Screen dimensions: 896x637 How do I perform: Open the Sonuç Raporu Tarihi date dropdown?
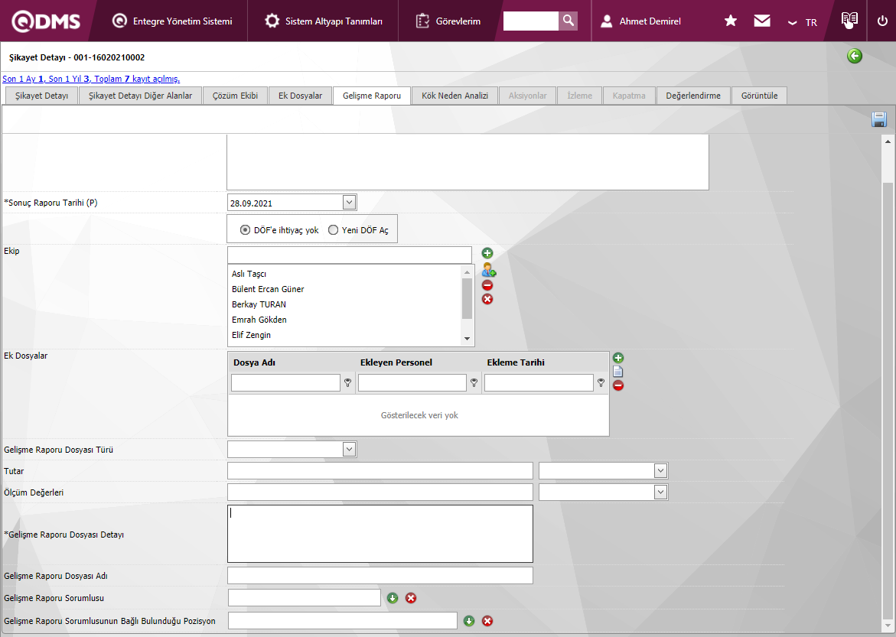[x=349, y=202]
